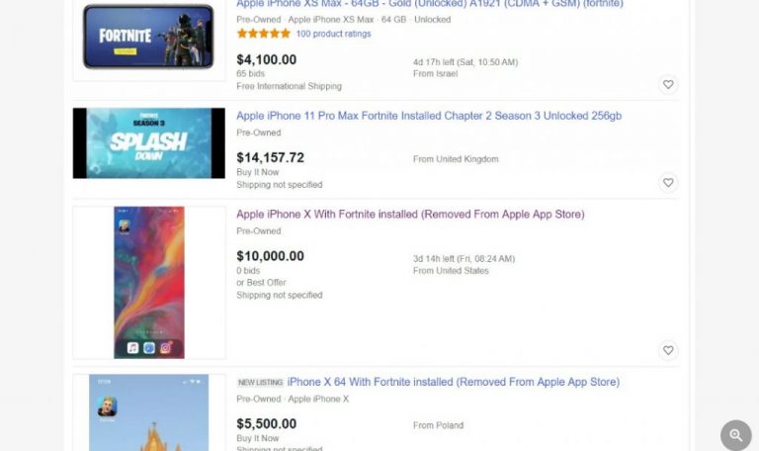Click the $4,100.00 price
Screen dimensions: 759x451
[266, 59]
